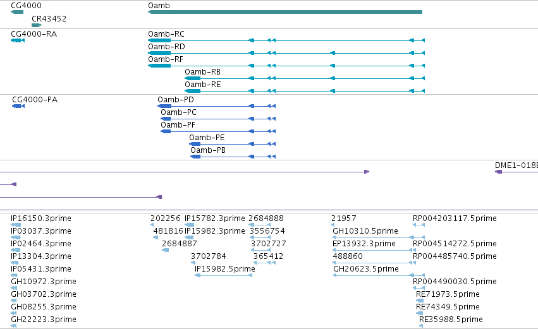Select the IP15982.5prime EST
Viewport: 538px width, 329px height.
225,269
